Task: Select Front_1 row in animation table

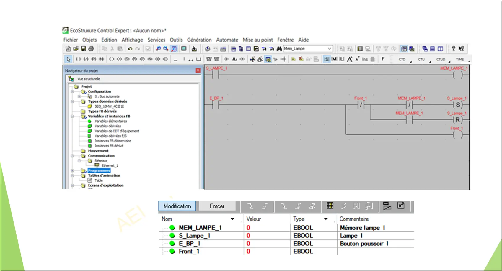Action: tap(189, 252)
